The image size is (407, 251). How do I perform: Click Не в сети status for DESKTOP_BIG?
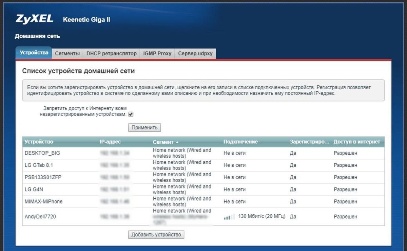pos(234,153)
